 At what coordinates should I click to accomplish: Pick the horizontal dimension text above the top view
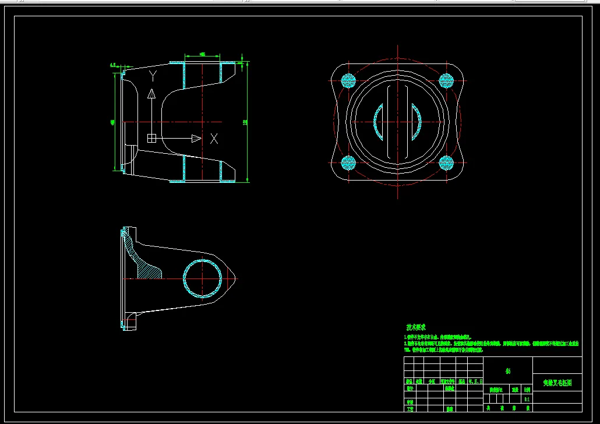pos(202,54)
